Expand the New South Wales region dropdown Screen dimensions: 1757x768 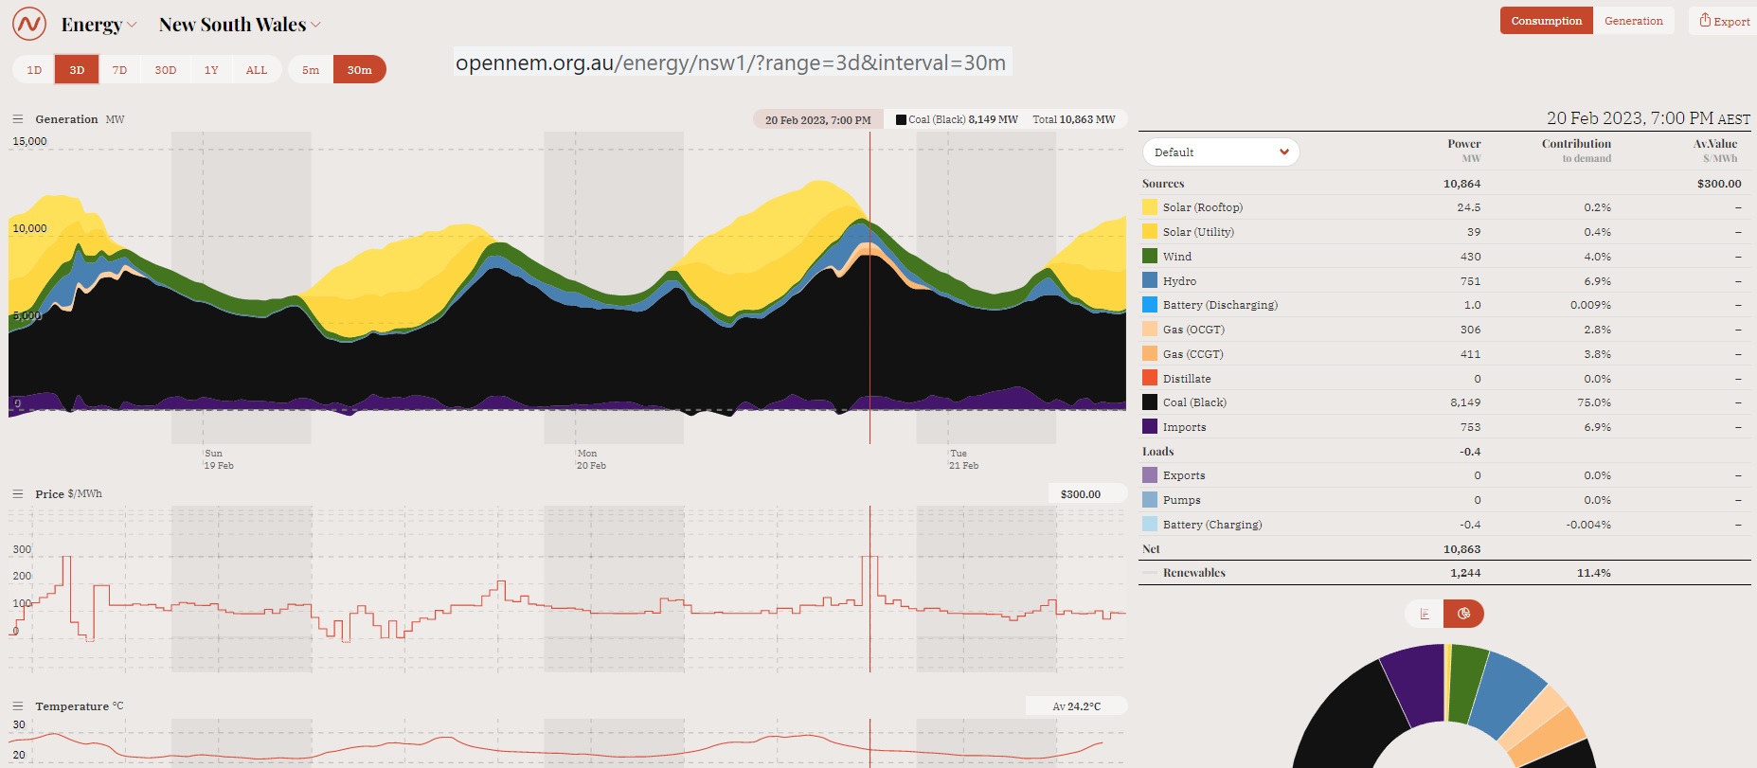tap(240, 25)
